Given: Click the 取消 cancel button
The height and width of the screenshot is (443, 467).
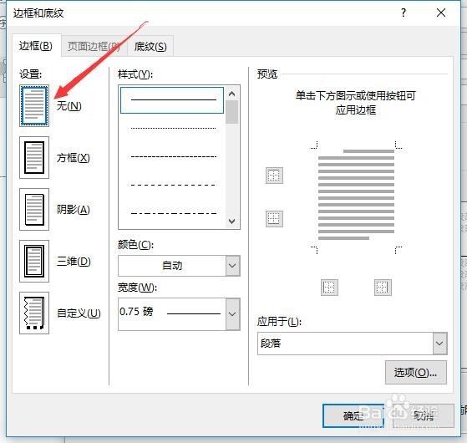Looking at the screenshot, I should click(x=424, y=416).
